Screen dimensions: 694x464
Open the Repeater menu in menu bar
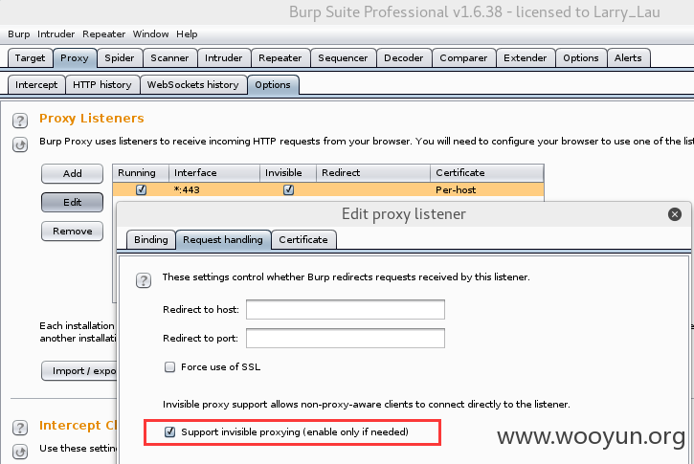[104, 34]
